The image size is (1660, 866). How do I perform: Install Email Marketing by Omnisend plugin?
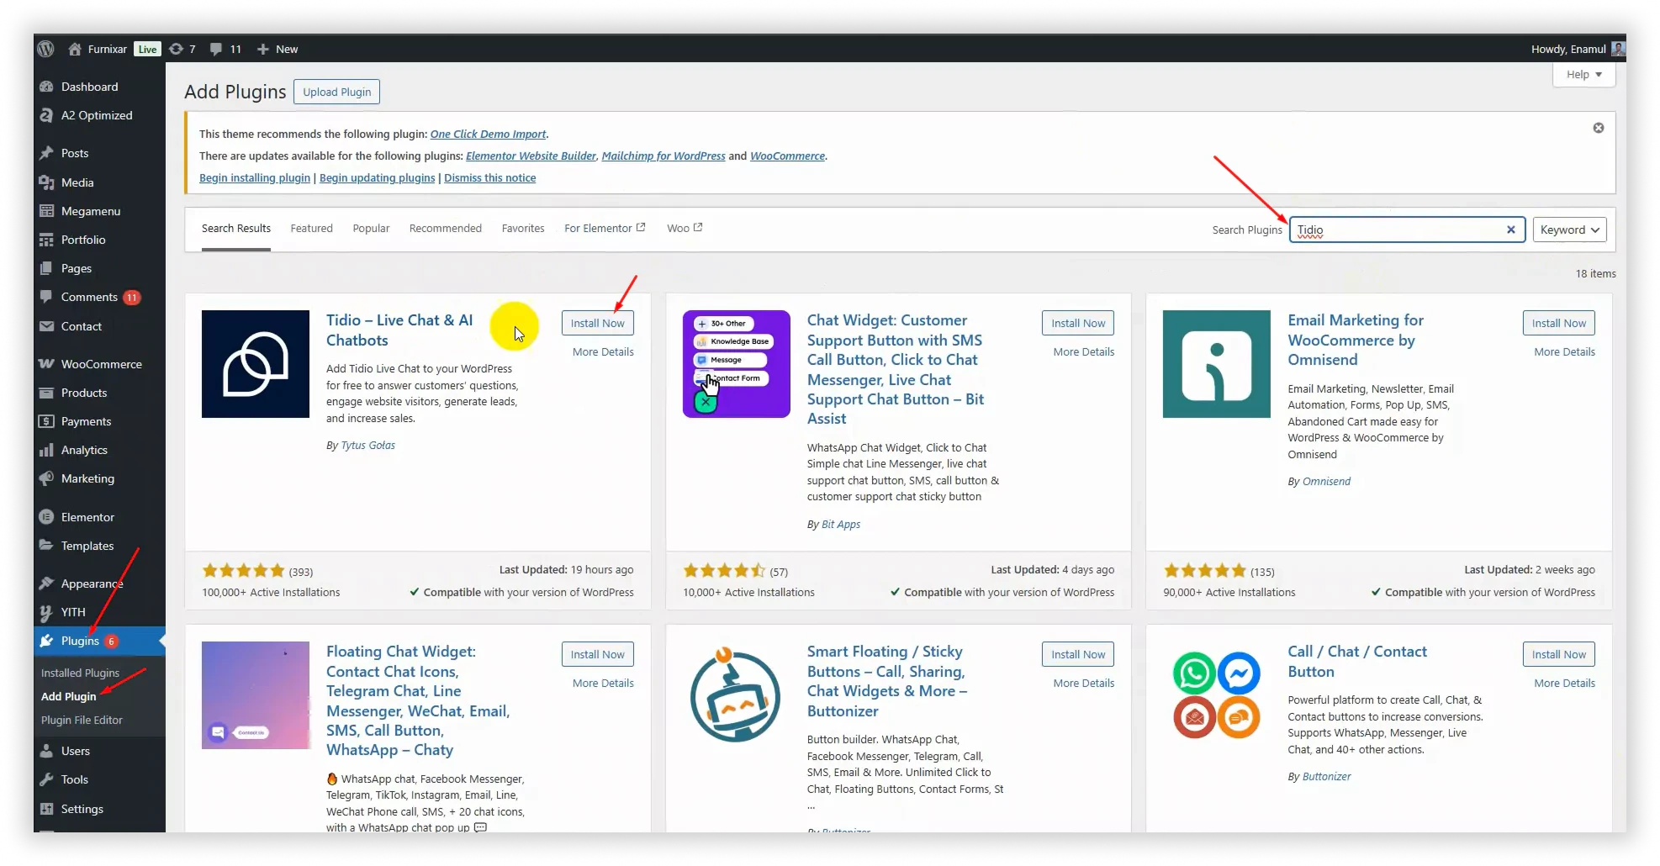(x=1559, y=323)
